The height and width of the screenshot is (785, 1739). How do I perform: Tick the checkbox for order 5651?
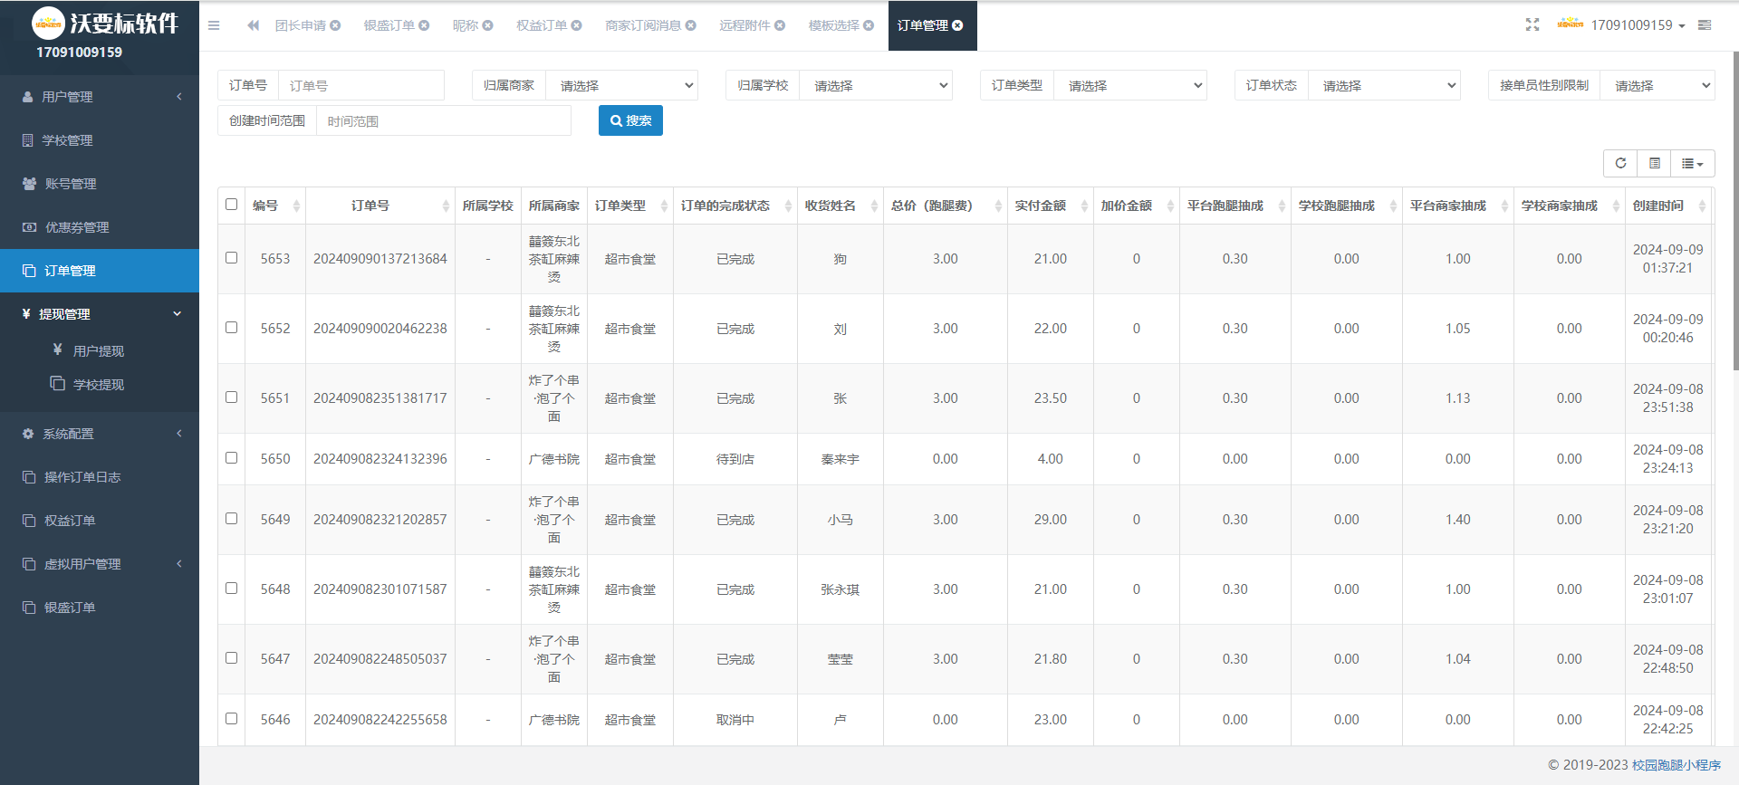coord(231,397)
